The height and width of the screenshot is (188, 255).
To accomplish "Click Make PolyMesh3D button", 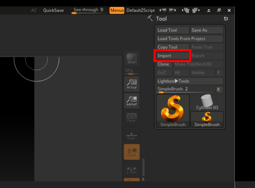I will click(198, 64).
